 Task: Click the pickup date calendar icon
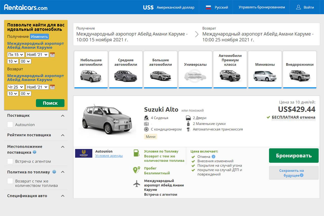click(x=52, y=55)
